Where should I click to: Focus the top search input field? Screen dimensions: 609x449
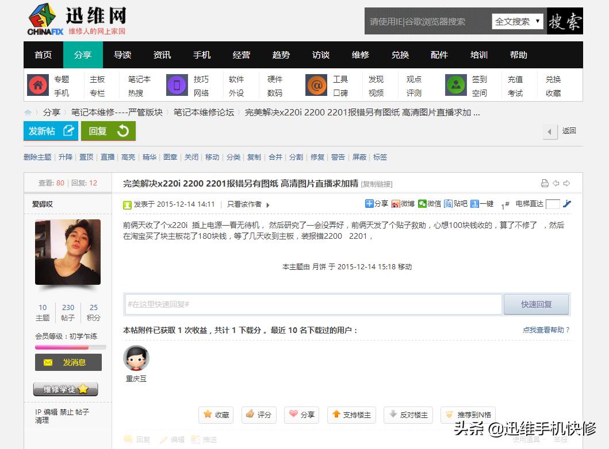pos(427,21)
